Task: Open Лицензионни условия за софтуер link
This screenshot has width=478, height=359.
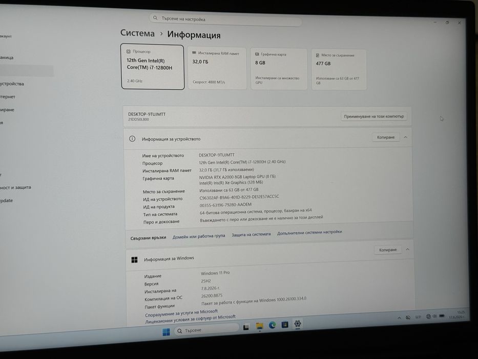Action: [190, 319]
